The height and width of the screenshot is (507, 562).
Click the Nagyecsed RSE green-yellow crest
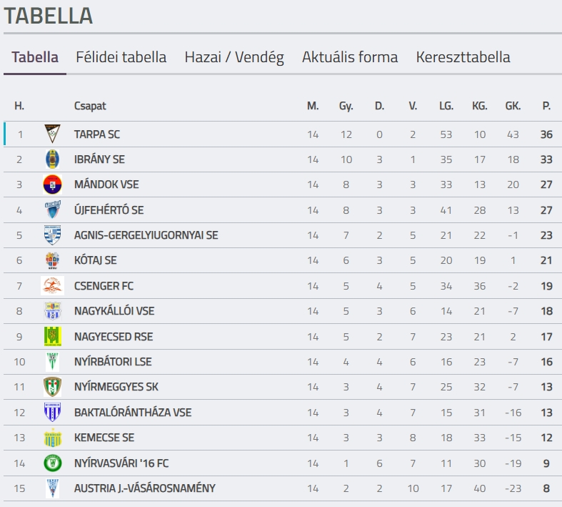(x=52, y=337)
